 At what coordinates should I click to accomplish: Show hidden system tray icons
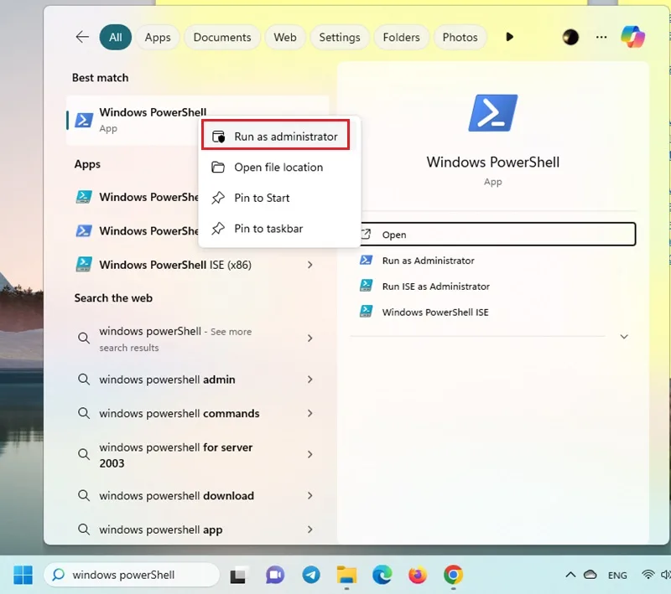(x=570, y=575)
